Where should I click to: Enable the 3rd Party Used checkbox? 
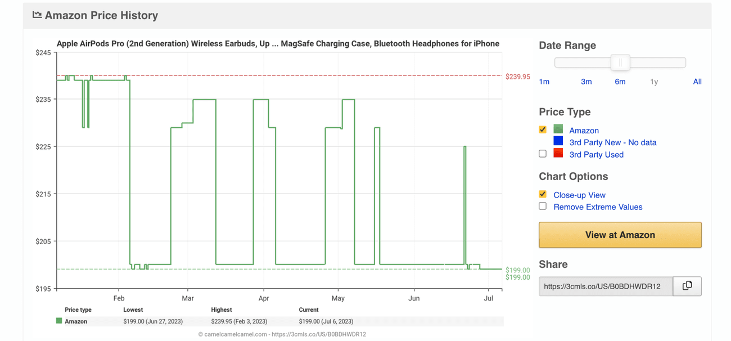pyautogui.click(x=543, y=154)
